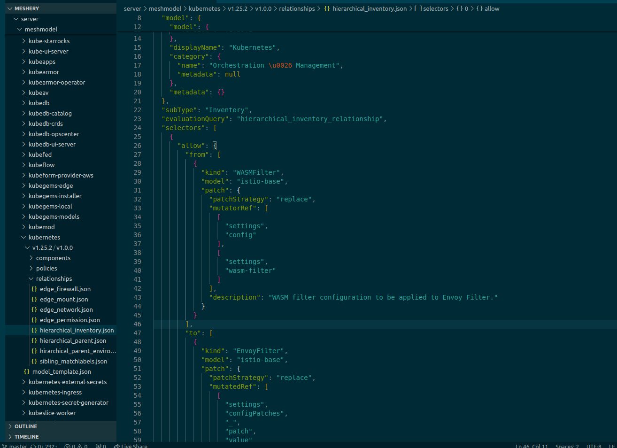617x448 pixels.
Task: Expand the kubeflow folder
Action: pyautogui.click(x=23, y=165)
